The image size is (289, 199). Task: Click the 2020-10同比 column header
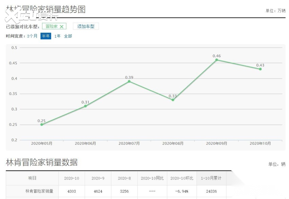tap(152, 178)
